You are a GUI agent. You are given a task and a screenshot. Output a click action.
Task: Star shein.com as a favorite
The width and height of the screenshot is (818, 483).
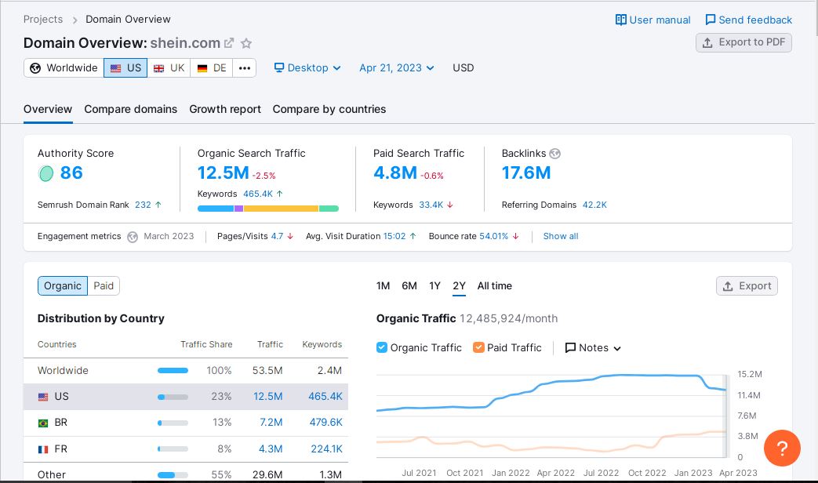pyautogui.click(x=246, y=43)
